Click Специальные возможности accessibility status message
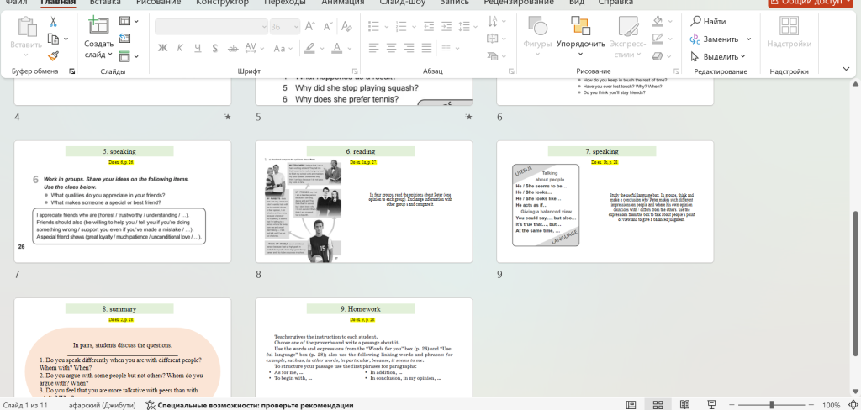 249,405
